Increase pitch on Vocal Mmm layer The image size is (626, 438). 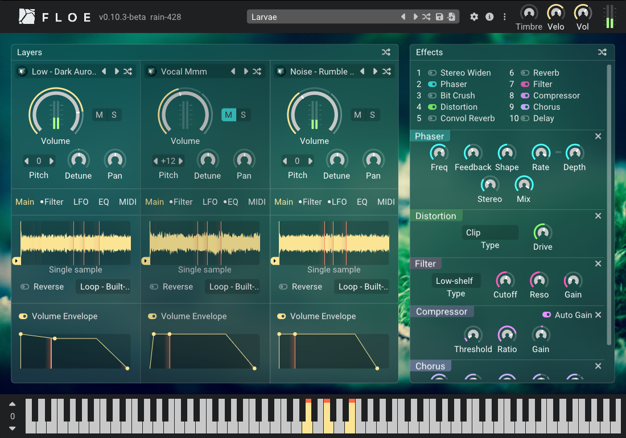coord(181,161)
